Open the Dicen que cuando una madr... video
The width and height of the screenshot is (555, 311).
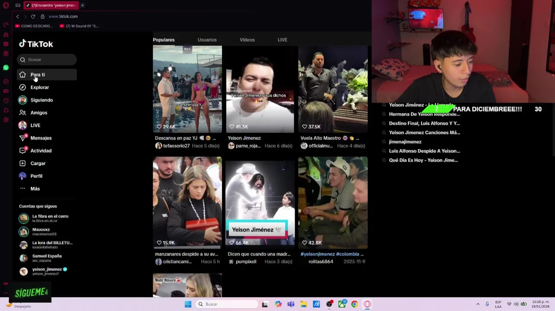coord(260,203)
